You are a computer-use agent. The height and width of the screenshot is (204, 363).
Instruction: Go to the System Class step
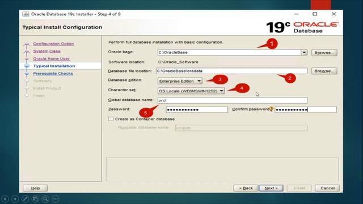point(47,51)
